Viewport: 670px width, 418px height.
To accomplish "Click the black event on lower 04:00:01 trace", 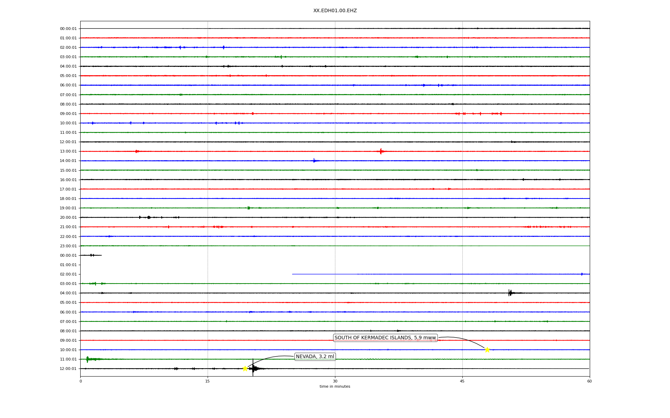I will click(510, 293).
